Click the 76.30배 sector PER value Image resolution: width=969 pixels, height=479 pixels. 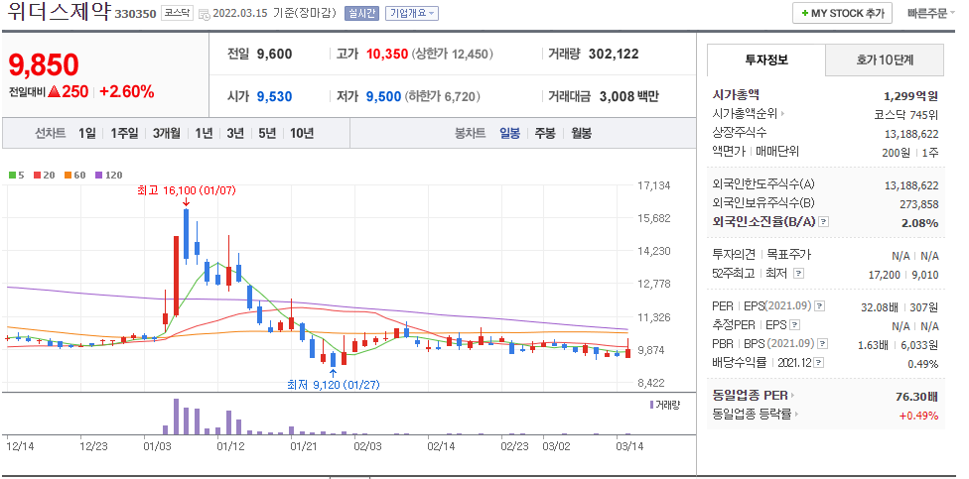916,397
